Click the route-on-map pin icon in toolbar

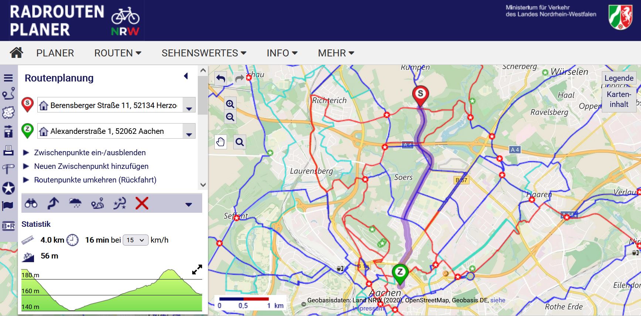click(98, 203)
